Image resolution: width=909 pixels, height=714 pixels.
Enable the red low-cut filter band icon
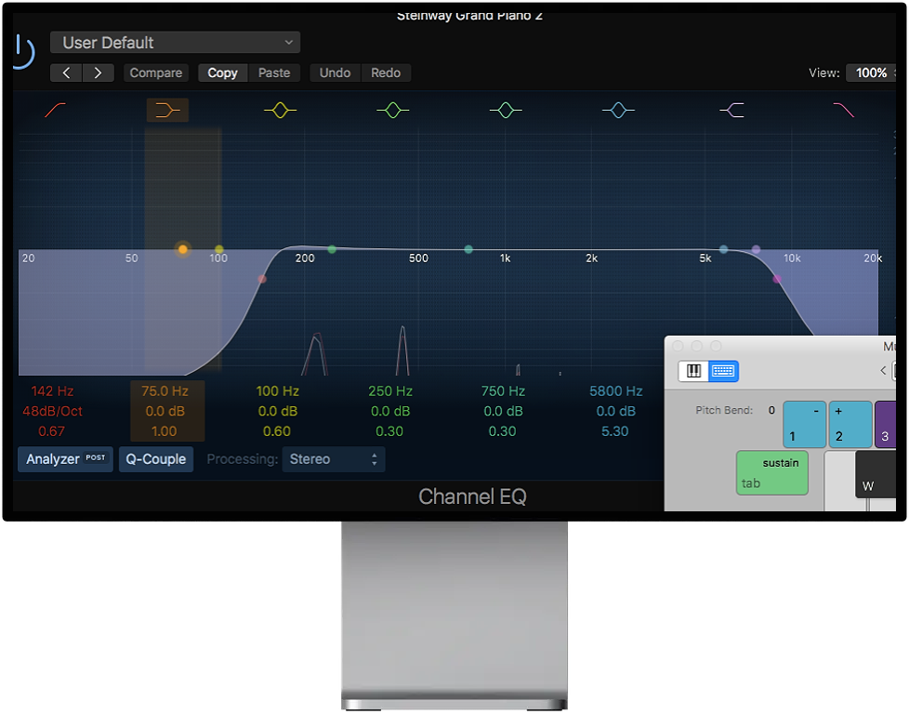55,110
